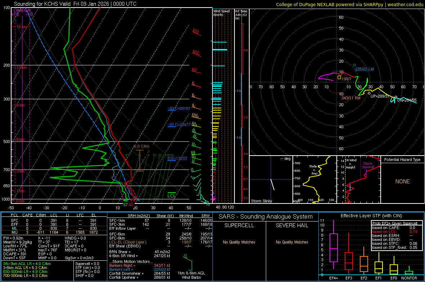The height and width of the screenshot is (282, 425).
Task: Click the orange 6.8 C/km lapse rate bracket
Action: 140,161
